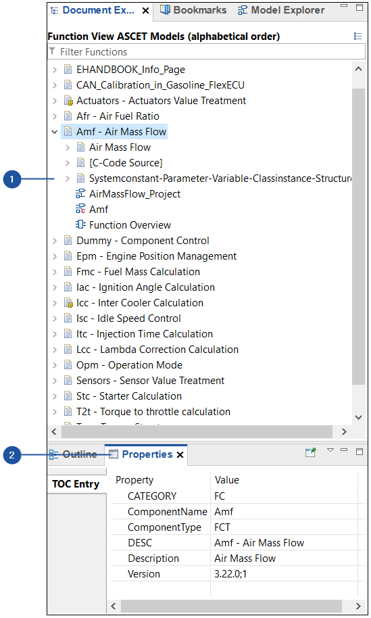
Task: Expand Fmc - Fuel Mass Calculation node
Action: tap(55, 272)
